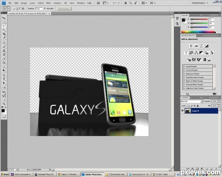The image size is (222, 177).
Task: Open the Essentials workspace dropdown
Action: point(200,3)
